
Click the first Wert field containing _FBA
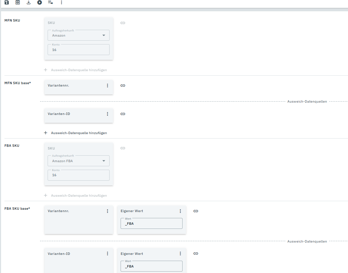(151, 223)
